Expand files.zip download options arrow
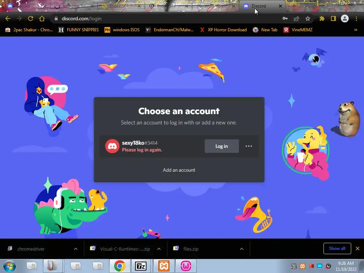 point(242,249)
